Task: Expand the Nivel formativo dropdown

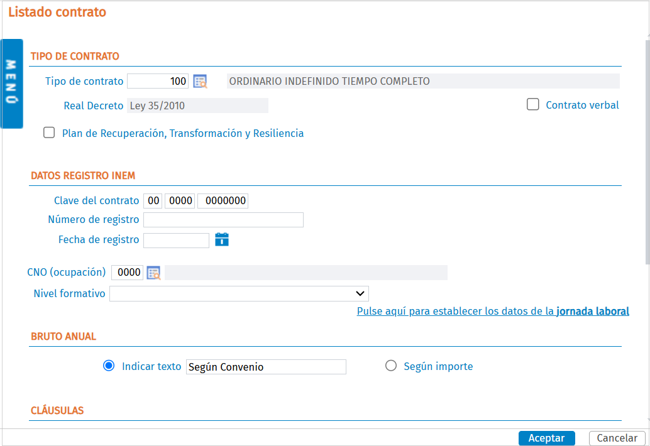Action: click(x=239, y=293)
